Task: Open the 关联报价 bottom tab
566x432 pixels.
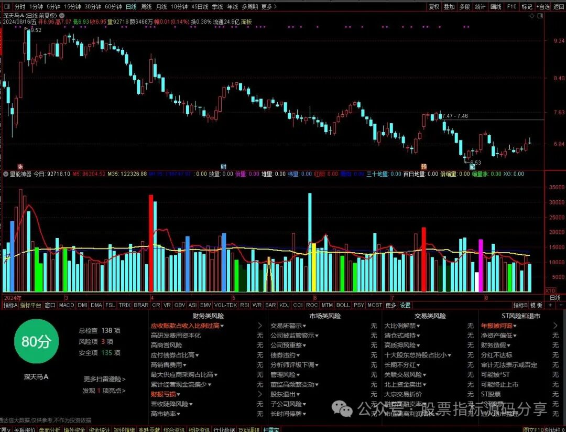Action: (24, 429)
